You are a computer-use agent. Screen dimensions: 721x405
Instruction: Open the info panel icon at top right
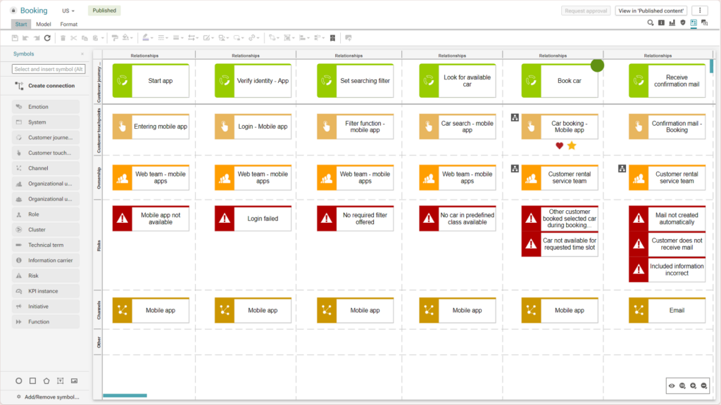661,23
